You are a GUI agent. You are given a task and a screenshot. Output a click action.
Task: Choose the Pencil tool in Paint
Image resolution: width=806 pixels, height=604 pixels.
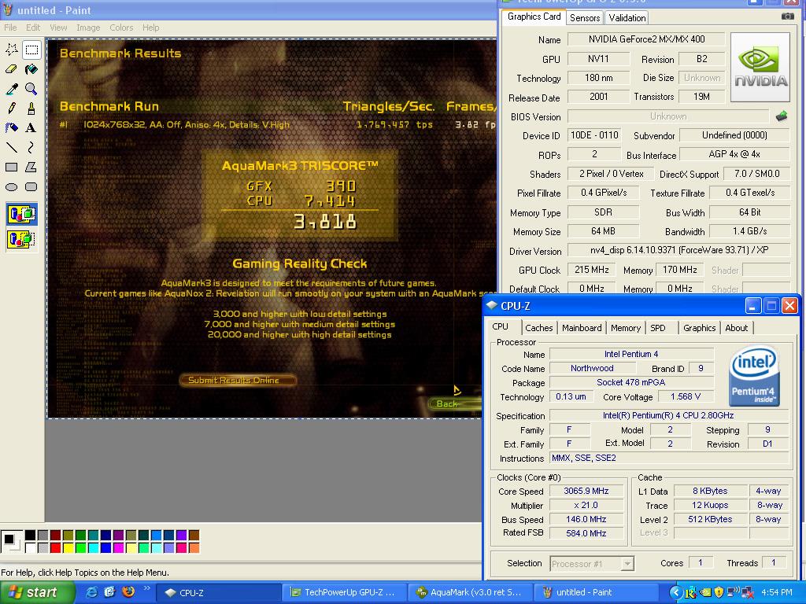(11, 109)
